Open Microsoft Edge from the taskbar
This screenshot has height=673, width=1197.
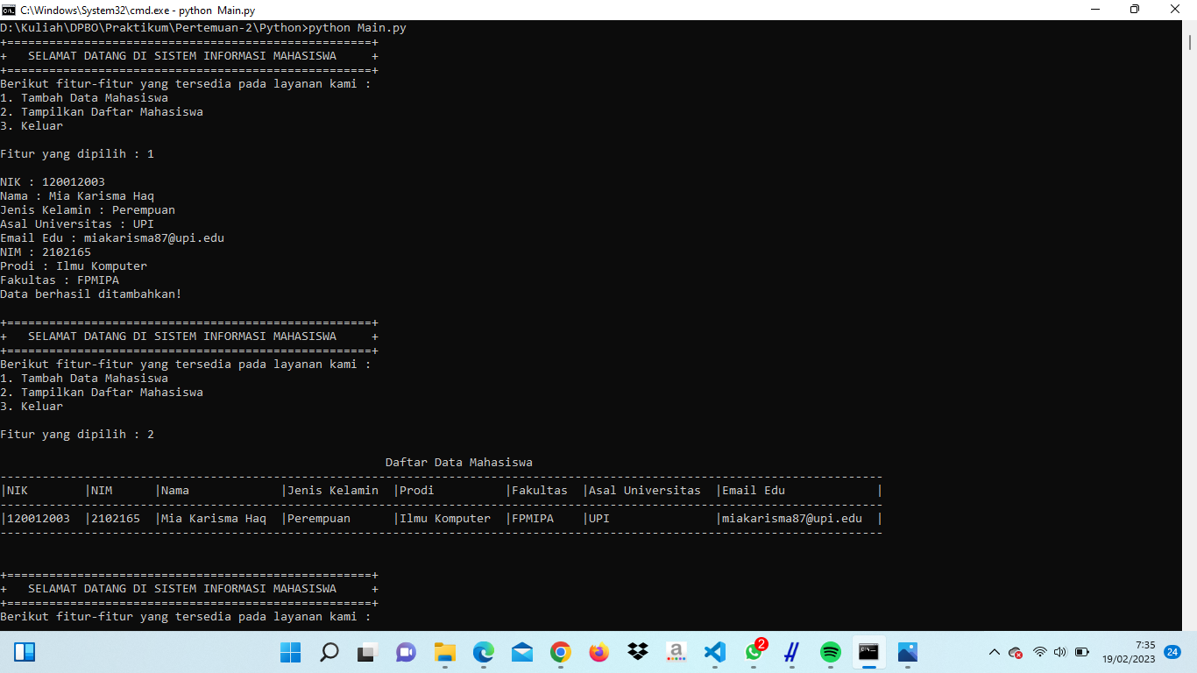[484, 652]
